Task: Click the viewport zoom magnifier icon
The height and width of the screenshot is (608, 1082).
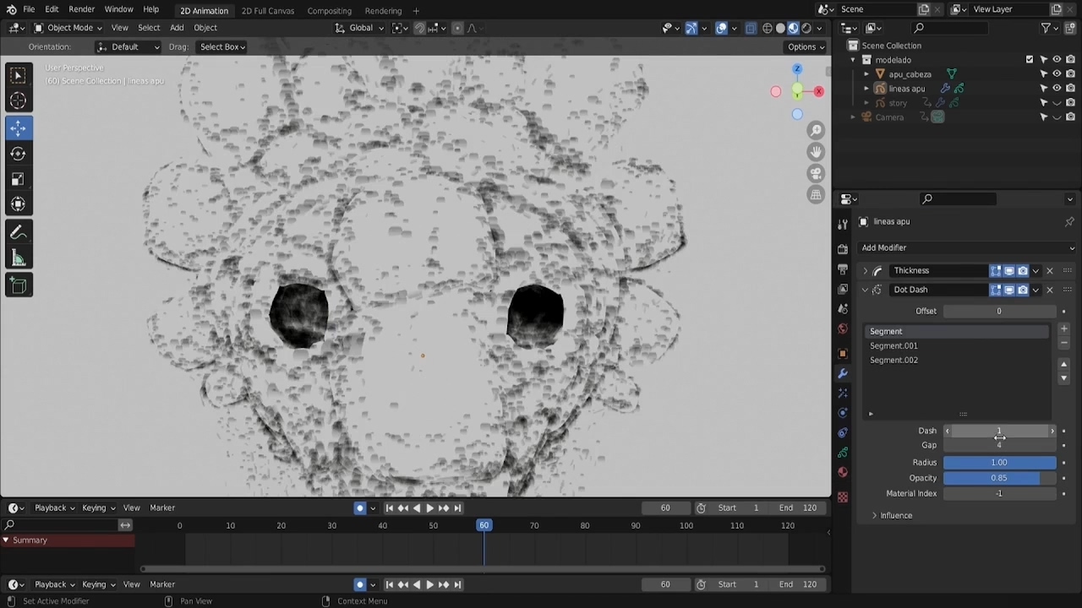Action: coord(816,130)
